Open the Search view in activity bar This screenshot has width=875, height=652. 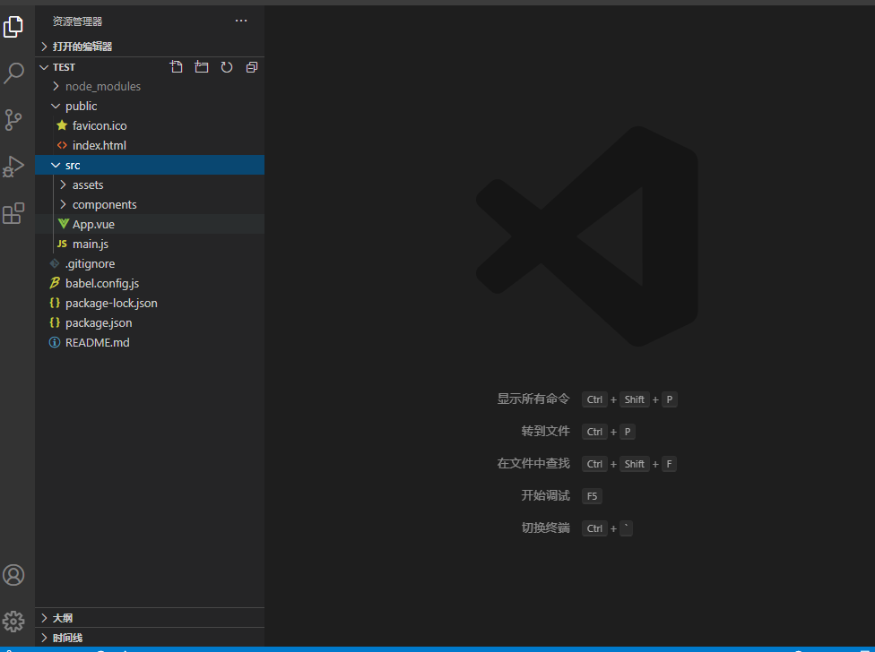click(x=13, y=73)
